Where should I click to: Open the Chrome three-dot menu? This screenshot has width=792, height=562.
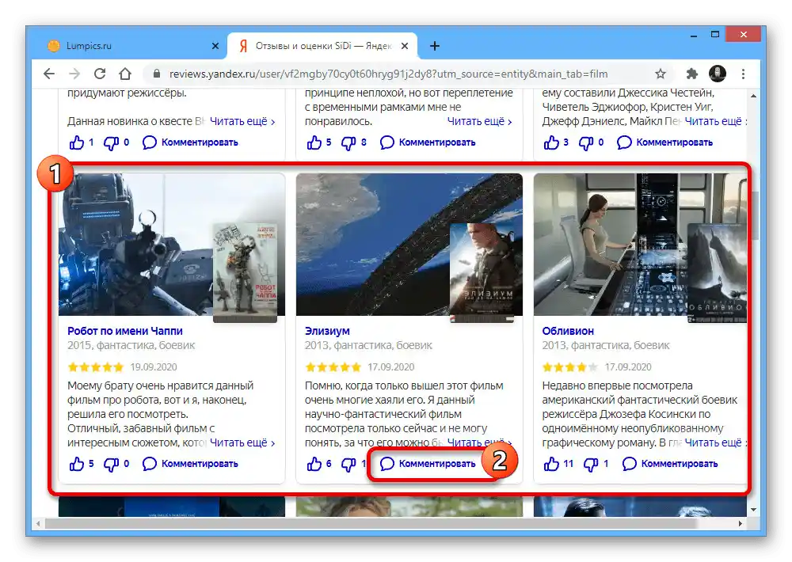click(x=743, y=74)
